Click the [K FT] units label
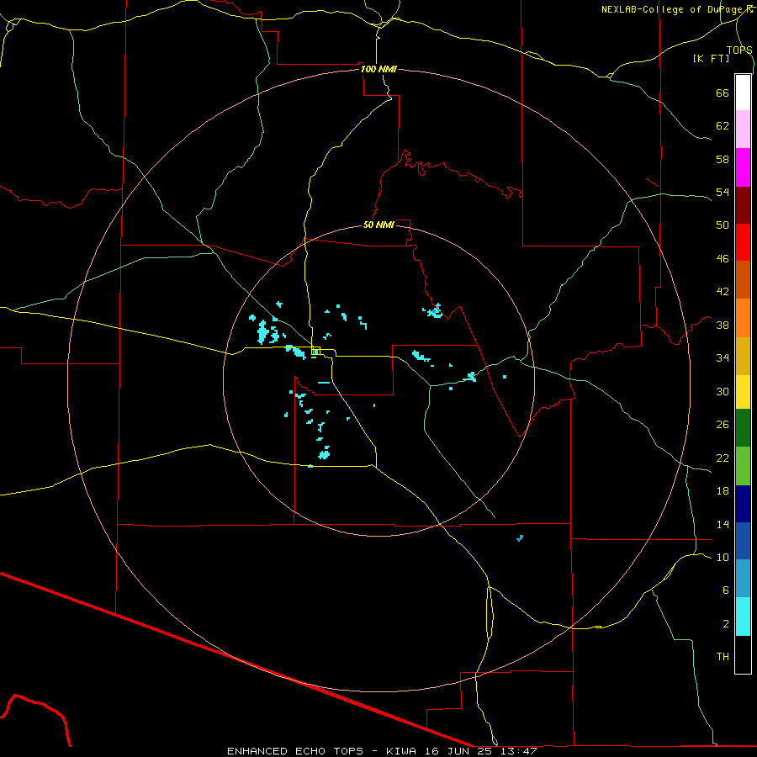The image size is (757, 757). [x=711, y=58]
